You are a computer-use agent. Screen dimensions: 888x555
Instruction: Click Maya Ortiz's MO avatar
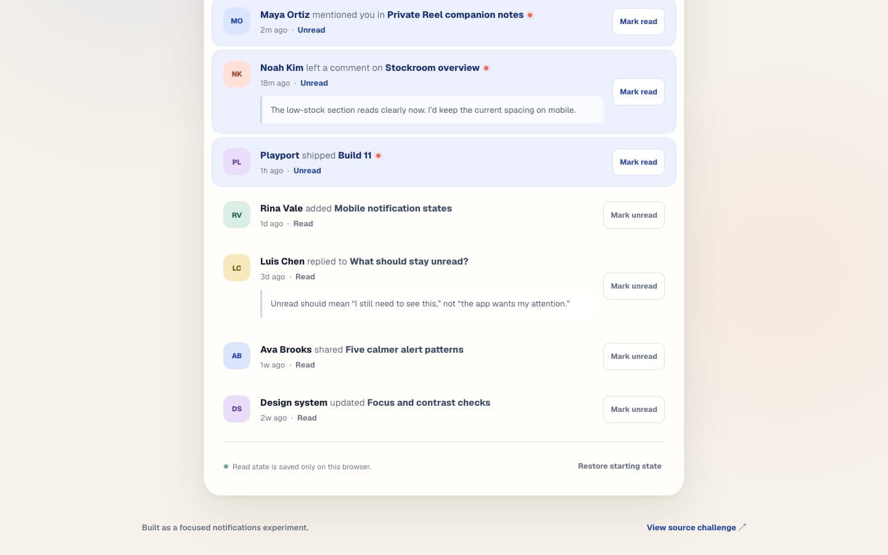237,21
